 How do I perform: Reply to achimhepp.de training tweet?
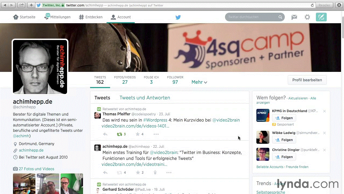(x=105, y=173)
